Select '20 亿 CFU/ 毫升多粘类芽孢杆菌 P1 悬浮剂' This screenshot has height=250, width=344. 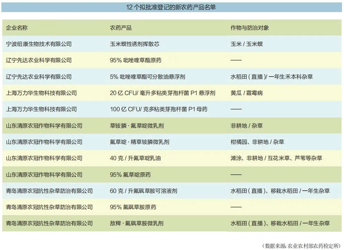[162, 93]
